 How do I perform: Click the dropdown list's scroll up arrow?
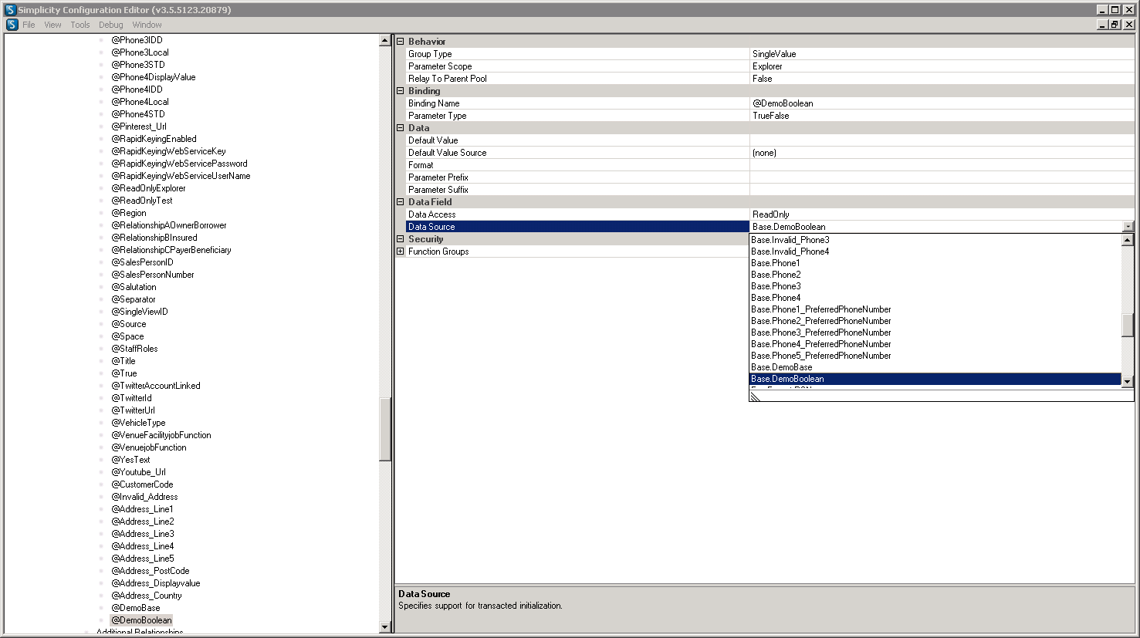pyautogui.click(x=1127, y=240)
